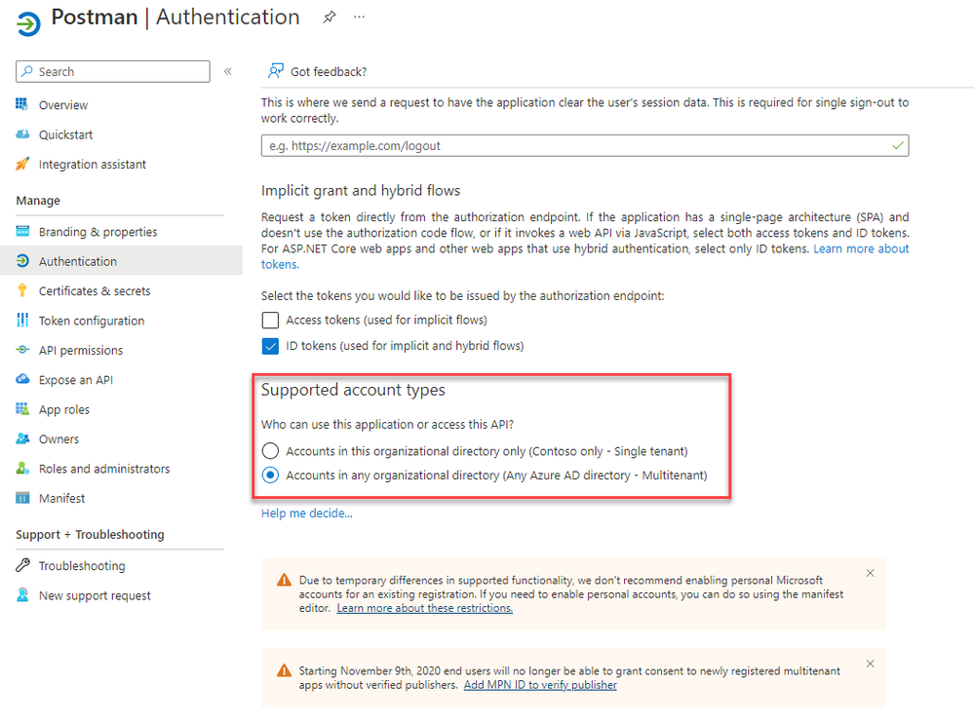Click the Troubleshooting wrench icon
The width and height of the screenshot is (974, 723).
pyautogui.click(x=22, y=565)
